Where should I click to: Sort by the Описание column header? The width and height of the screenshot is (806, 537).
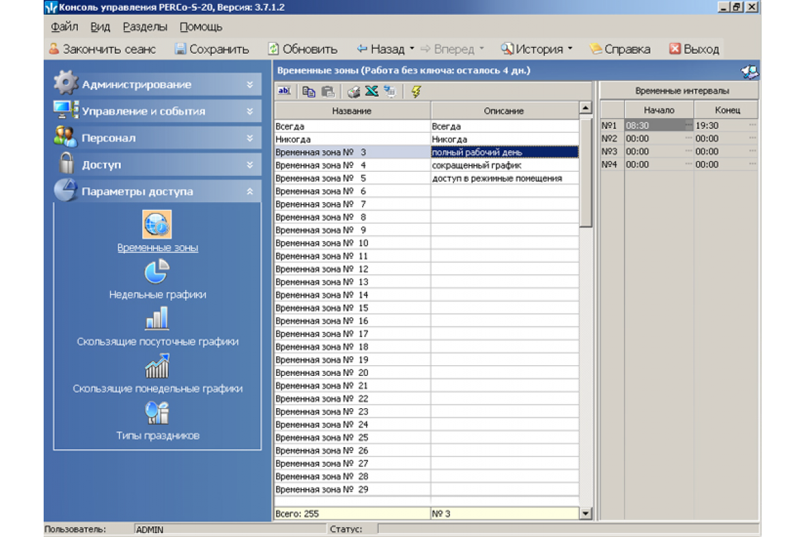[x=504, y=111]
